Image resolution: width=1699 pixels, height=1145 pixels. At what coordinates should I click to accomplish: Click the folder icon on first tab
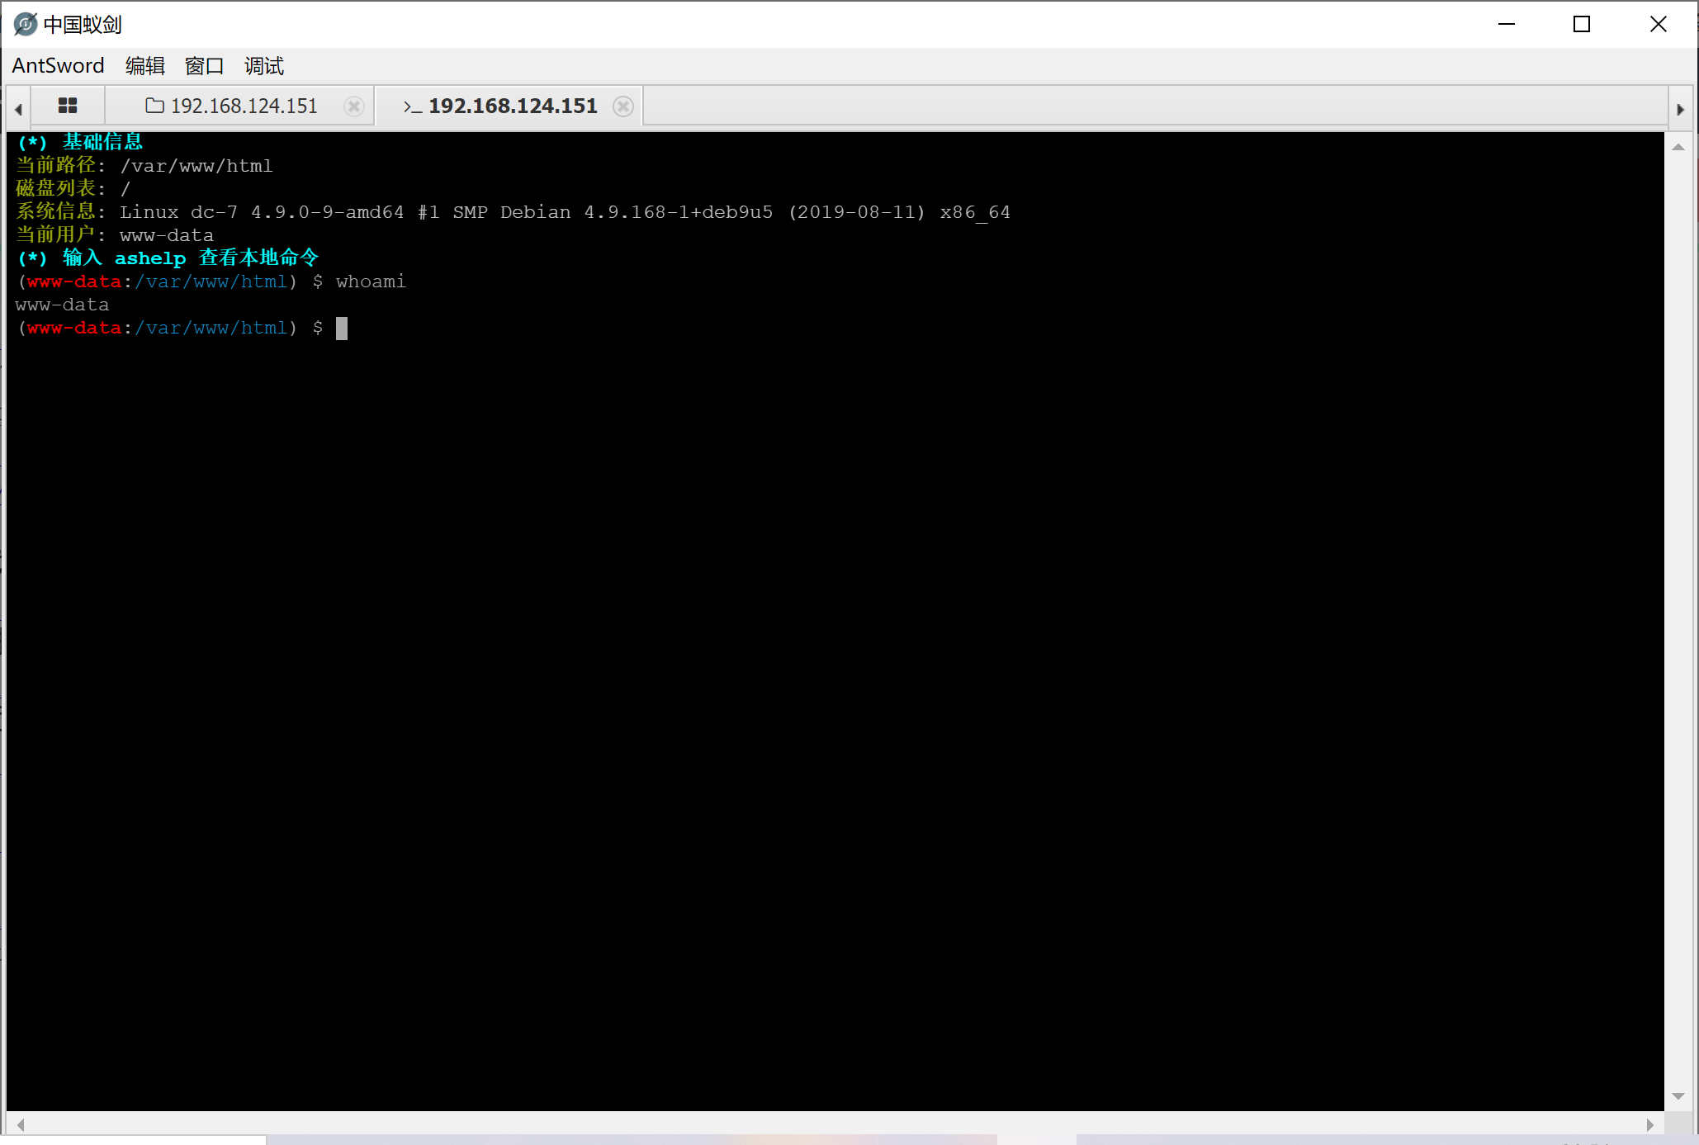pyautogui.click(x=154, y=106)
